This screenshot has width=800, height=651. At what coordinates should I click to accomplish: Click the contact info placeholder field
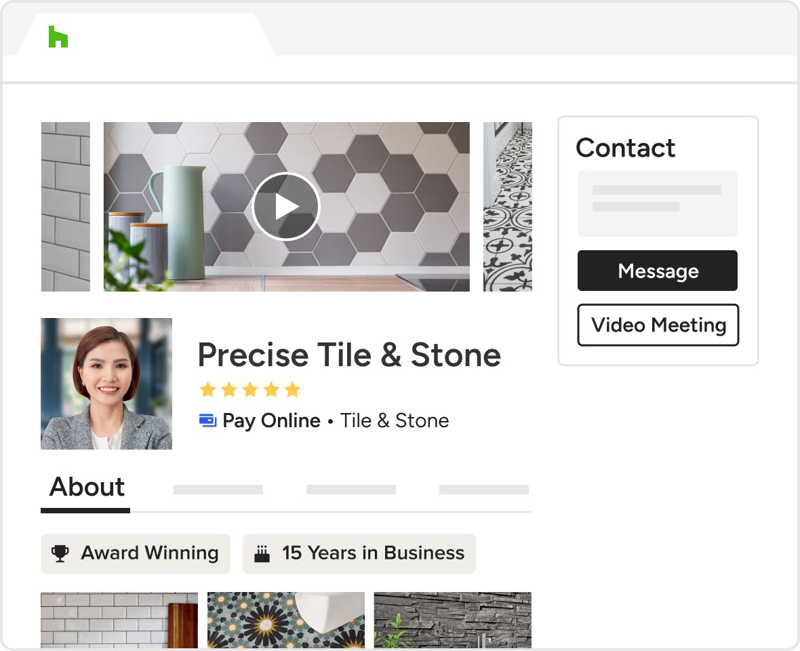tap(657, 203)
